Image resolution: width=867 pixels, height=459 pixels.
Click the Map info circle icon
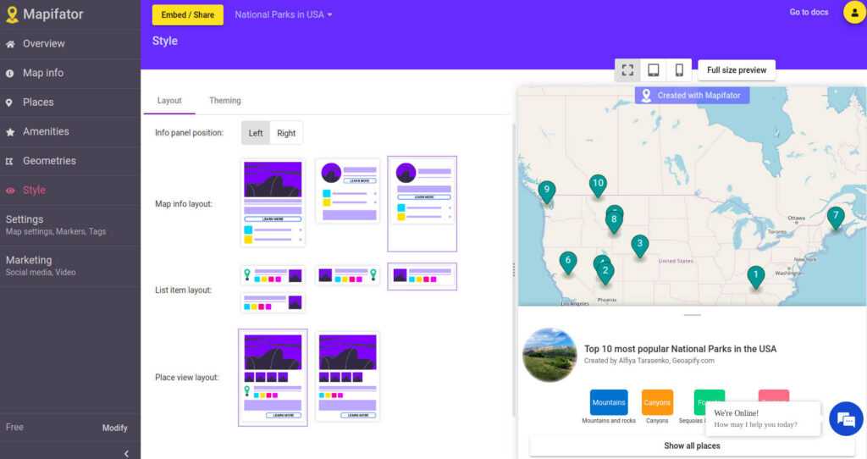point(9,73)
